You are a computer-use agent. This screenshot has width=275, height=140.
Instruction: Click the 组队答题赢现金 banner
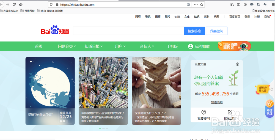click(x=235, y=46)
